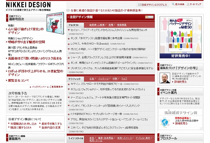Open the パッケージ graphic category
The height and width of the screenshot is (143, 210).
pyautogui.click(x=103, y=79)
